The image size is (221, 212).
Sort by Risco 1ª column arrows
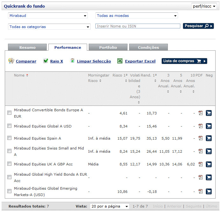126,81
